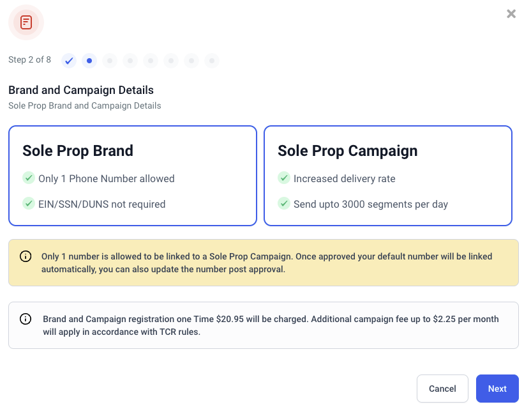Select the Sole Prop Campaign card
531x409 pixels.
click(x=388, y=176)
